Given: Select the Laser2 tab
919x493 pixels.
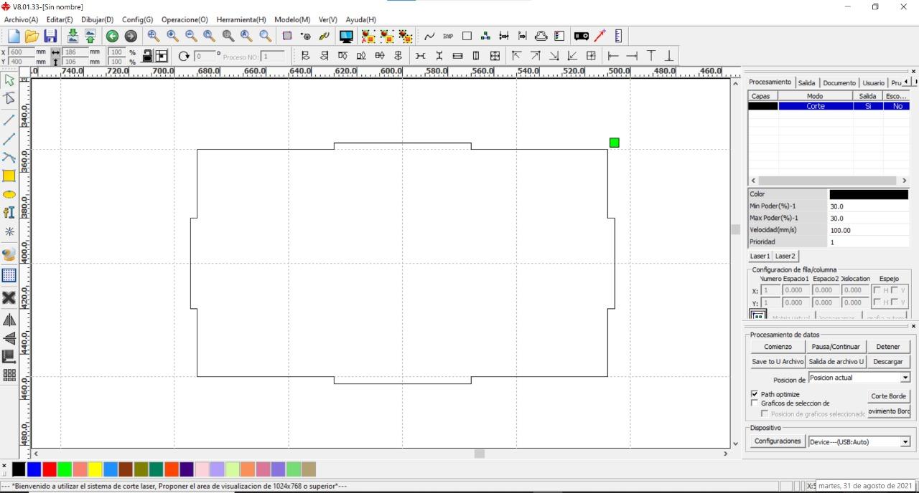Looking at the screenshot, I should pos(785,256).
